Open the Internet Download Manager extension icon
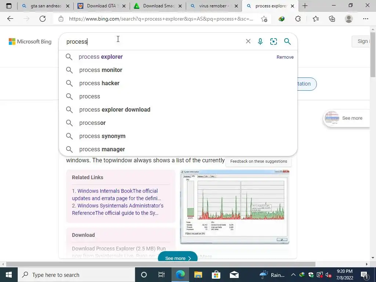This screenshot has width=376, height=282. (x=282, y=19)
